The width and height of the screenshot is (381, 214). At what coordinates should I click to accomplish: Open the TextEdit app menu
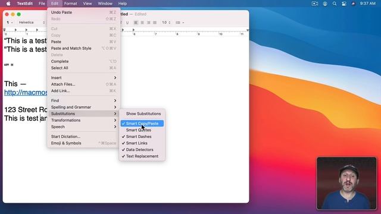click(x=25, y=4)
